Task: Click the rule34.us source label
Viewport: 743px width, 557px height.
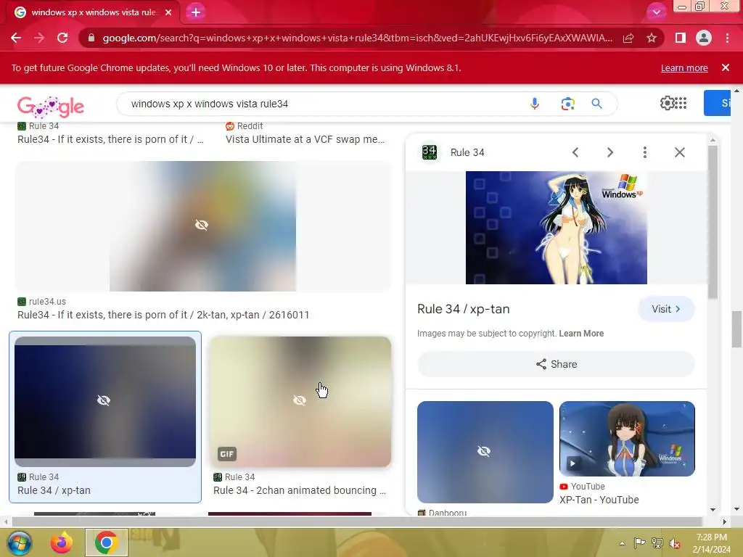Action: coord(47,301)
